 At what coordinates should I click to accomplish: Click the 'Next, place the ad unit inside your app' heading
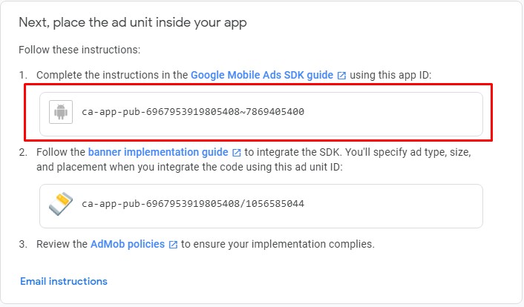click(x=133, y=23)
